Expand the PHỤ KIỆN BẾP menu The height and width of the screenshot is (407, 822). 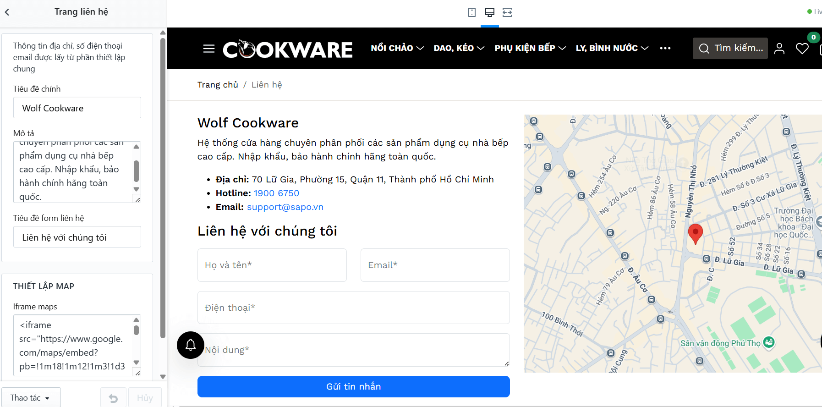[x=530, y=48]
